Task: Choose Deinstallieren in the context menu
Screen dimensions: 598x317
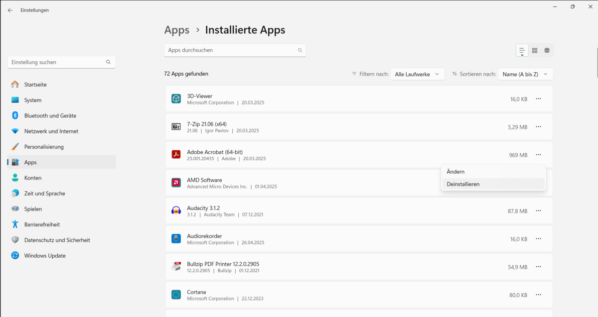Action: pyautogui.click(x=493, y=184)
